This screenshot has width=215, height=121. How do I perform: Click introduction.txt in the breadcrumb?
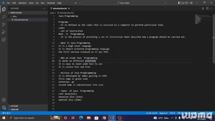tap(67, 13)
